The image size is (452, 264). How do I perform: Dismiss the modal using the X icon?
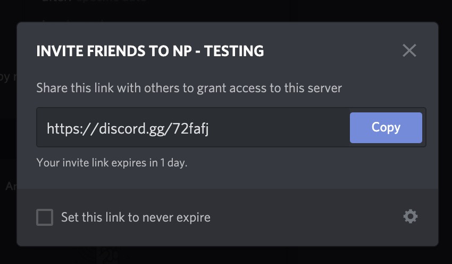point(409,50)
